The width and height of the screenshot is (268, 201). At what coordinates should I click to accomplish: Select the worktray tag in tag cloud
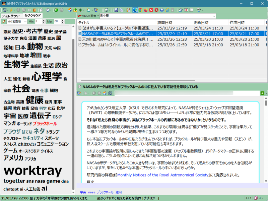coord(32,170)
